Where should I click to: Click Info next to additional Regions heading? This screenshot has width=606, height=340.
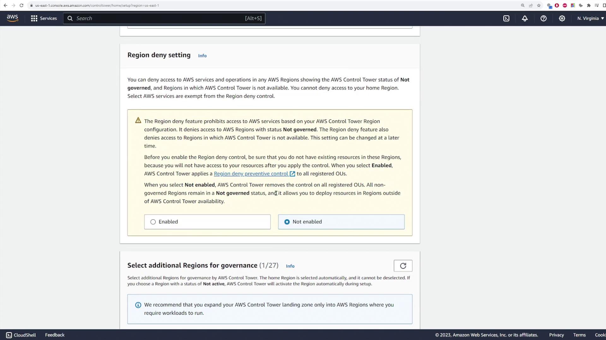pyautogui.click(x=290, y=266)
